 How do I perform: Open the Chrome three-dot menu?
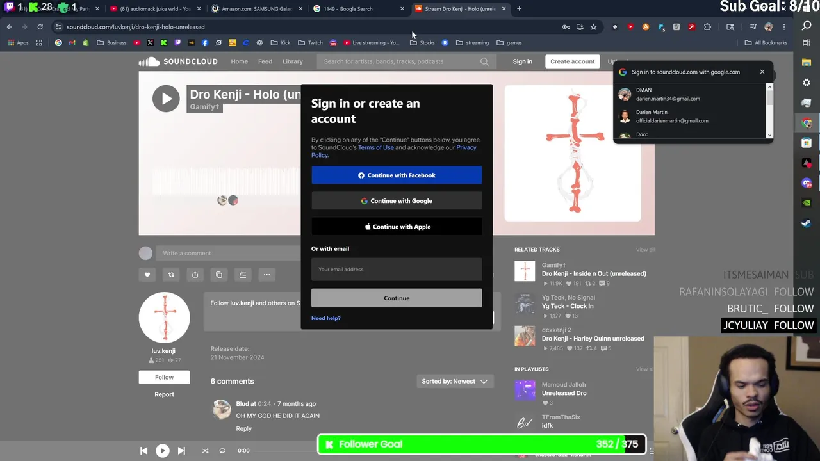click(x=783, y=27)
